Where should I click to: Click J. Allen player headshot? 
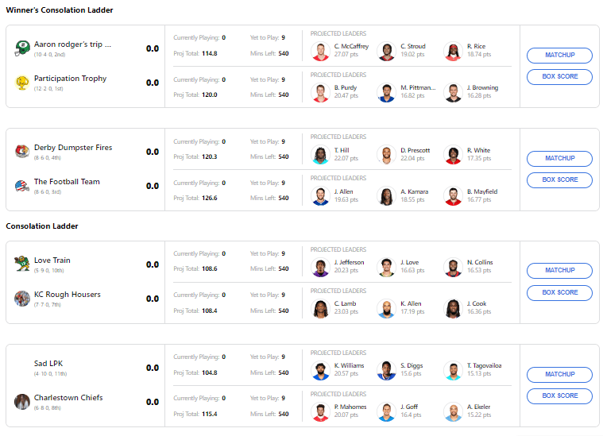[x=320, y=196]
